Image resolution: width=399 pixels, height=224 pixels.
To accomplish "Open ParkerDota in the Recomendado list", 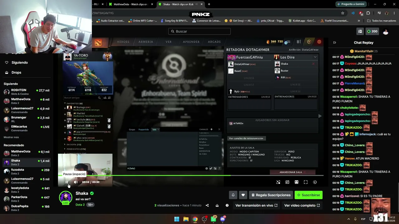I will point(26,199).
